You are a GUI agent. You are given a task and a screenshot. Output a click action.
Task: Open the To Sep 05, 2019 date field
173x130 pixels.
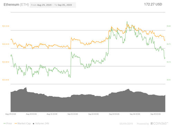[x=63, y=5]
